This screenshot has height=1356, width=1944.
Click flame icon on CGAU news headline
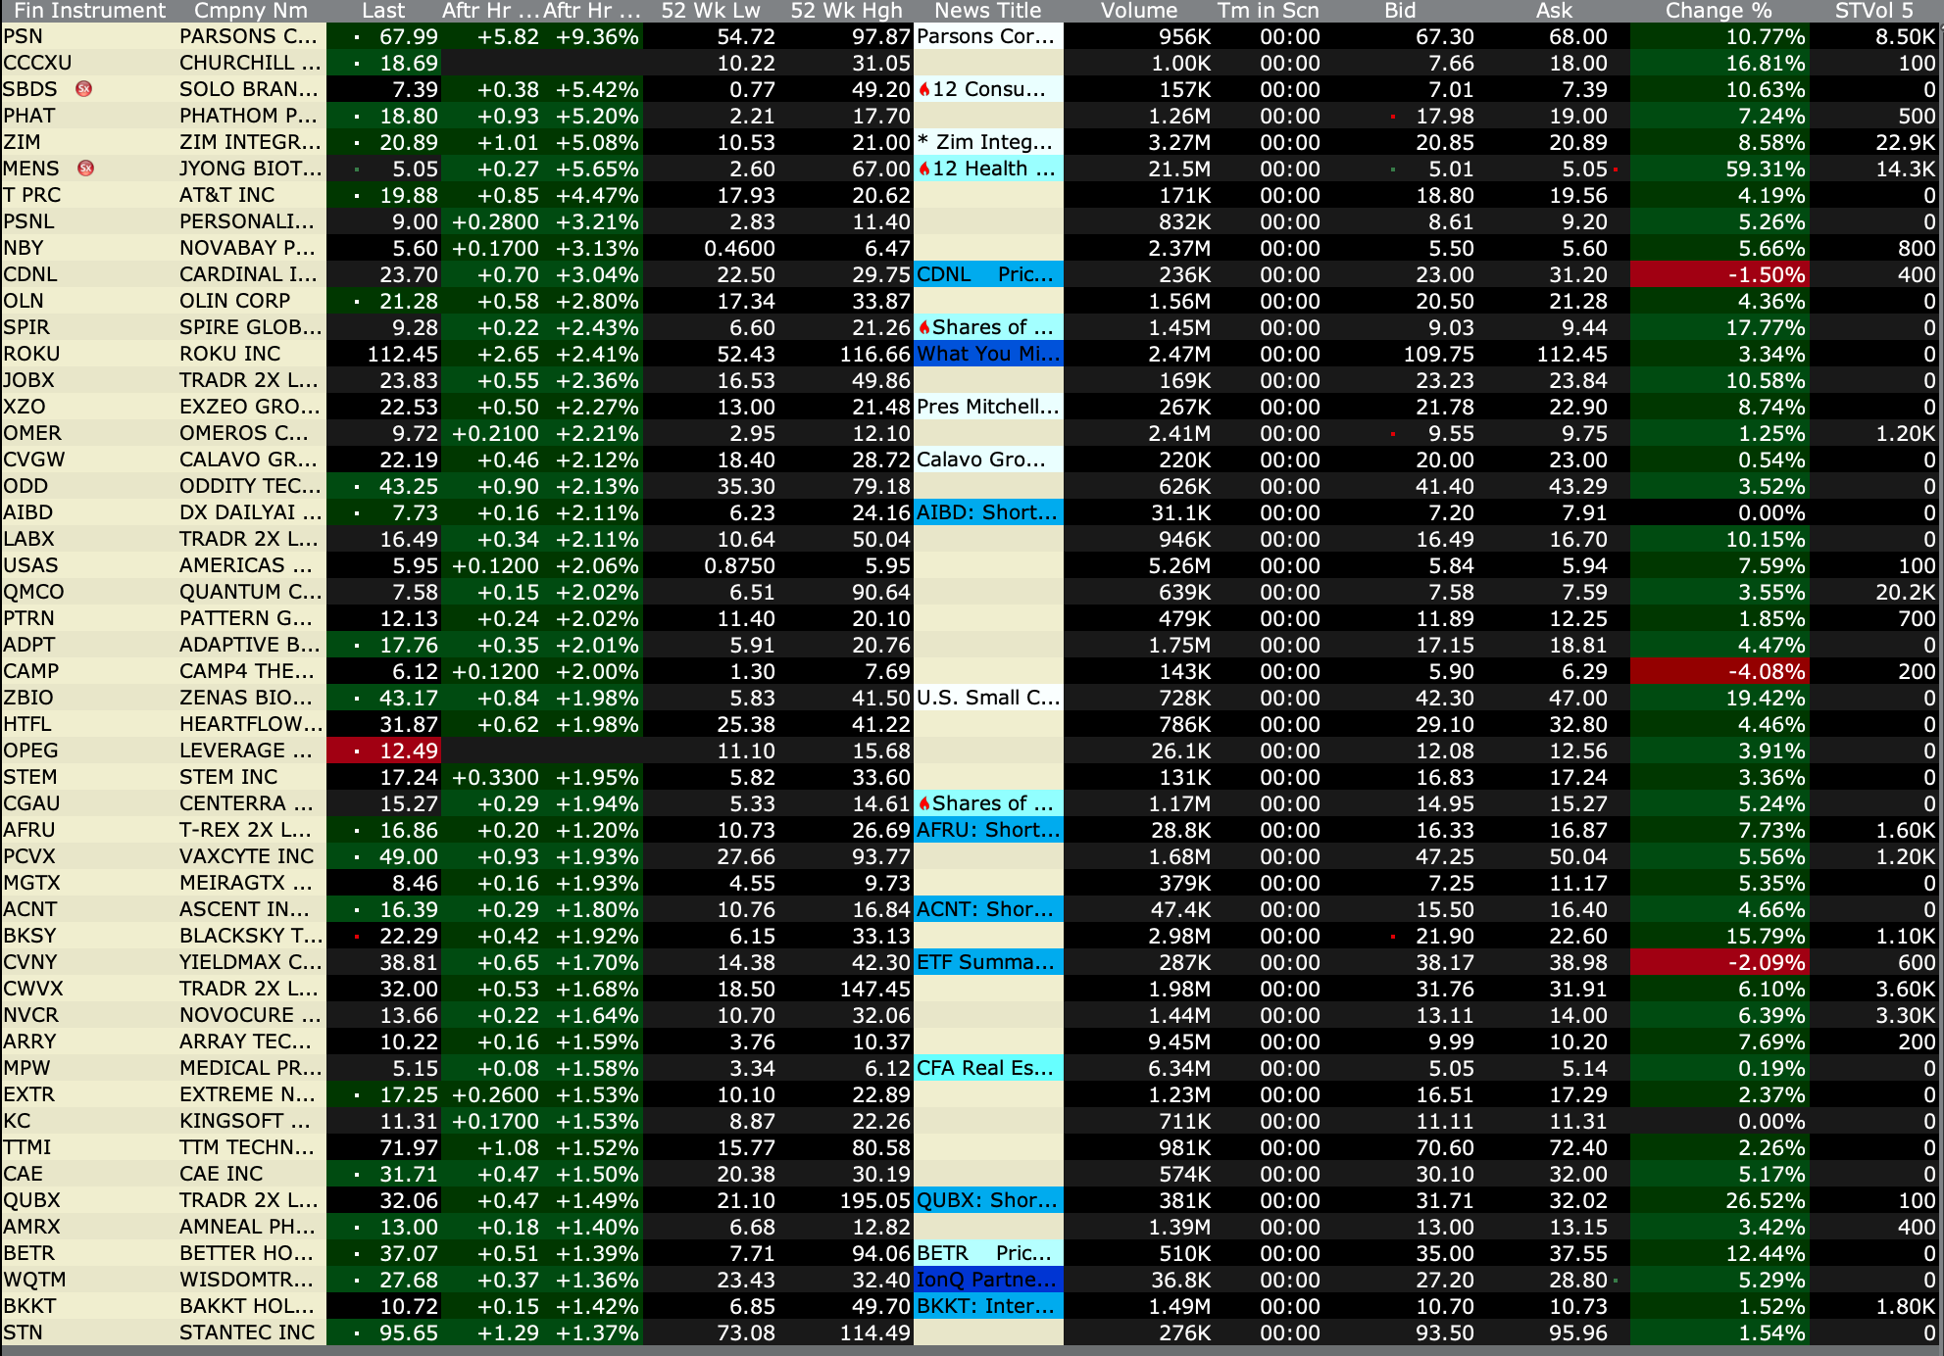923,804
